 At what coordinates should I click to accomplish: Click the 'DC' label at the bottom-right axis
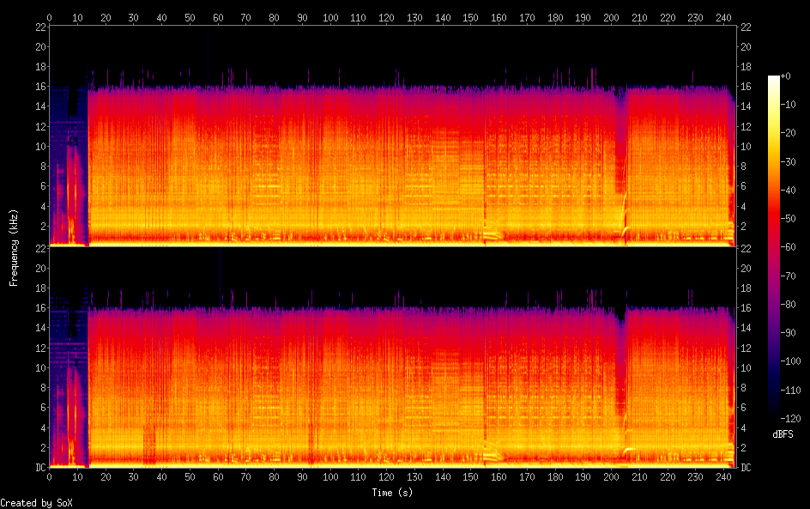pyautogui.click(x=747, y=468)
